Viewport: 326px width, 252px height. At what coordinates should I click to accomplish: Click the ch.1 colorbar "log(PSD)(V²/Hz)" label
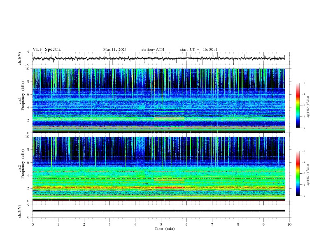coord(308,107)
